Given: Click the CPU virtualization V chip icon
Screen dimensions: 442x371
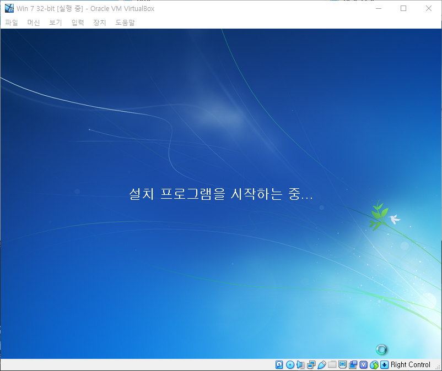Looking at the screenshot, I should point(364,365).
